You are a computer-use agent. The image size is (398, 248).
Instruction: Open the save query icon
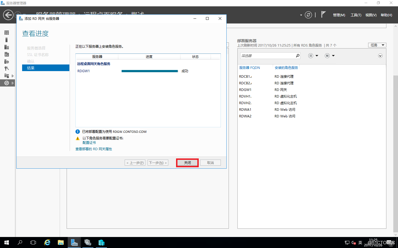[327, 56]
